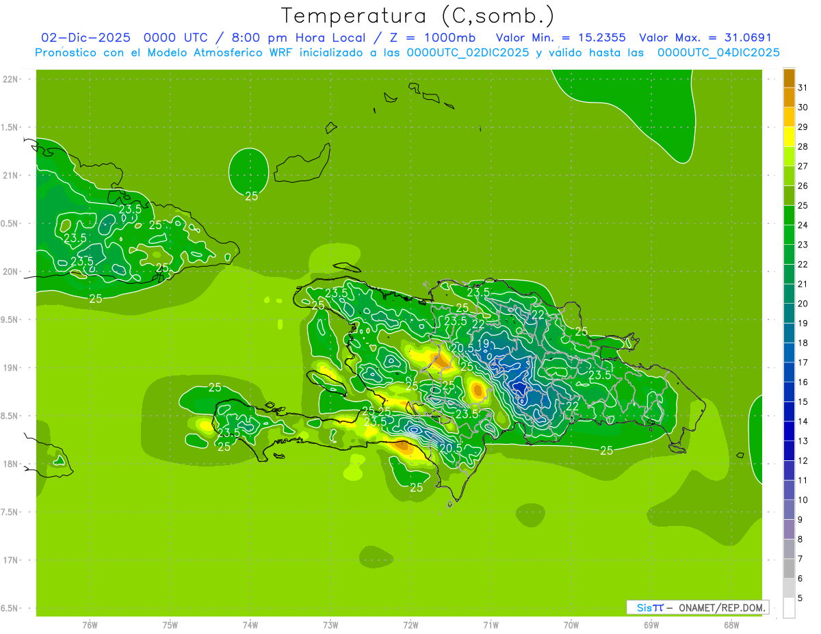Click the legend value 18
This screenshot has width=821, height=634.
803,343
